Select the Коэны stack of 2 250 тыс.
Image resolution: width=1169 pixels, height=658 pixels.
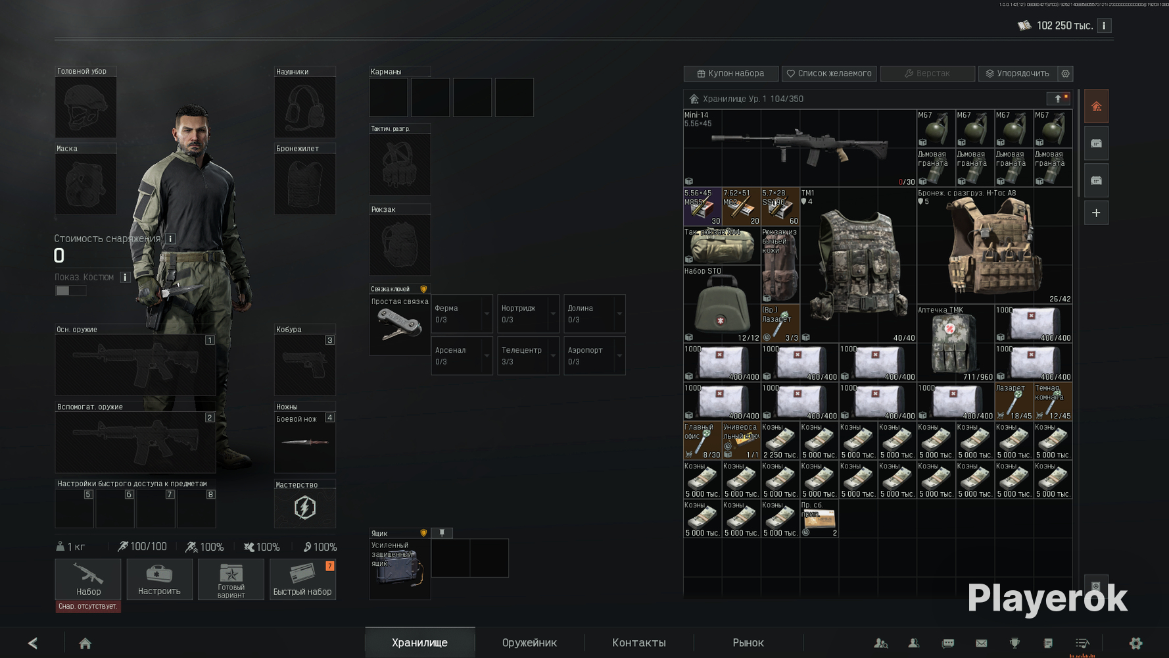pyautogui.click(x=780, y=440)
